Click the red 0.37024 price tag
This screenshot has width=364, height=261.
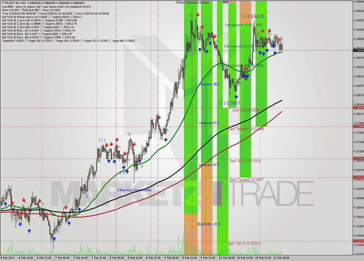tap(358, 158)
